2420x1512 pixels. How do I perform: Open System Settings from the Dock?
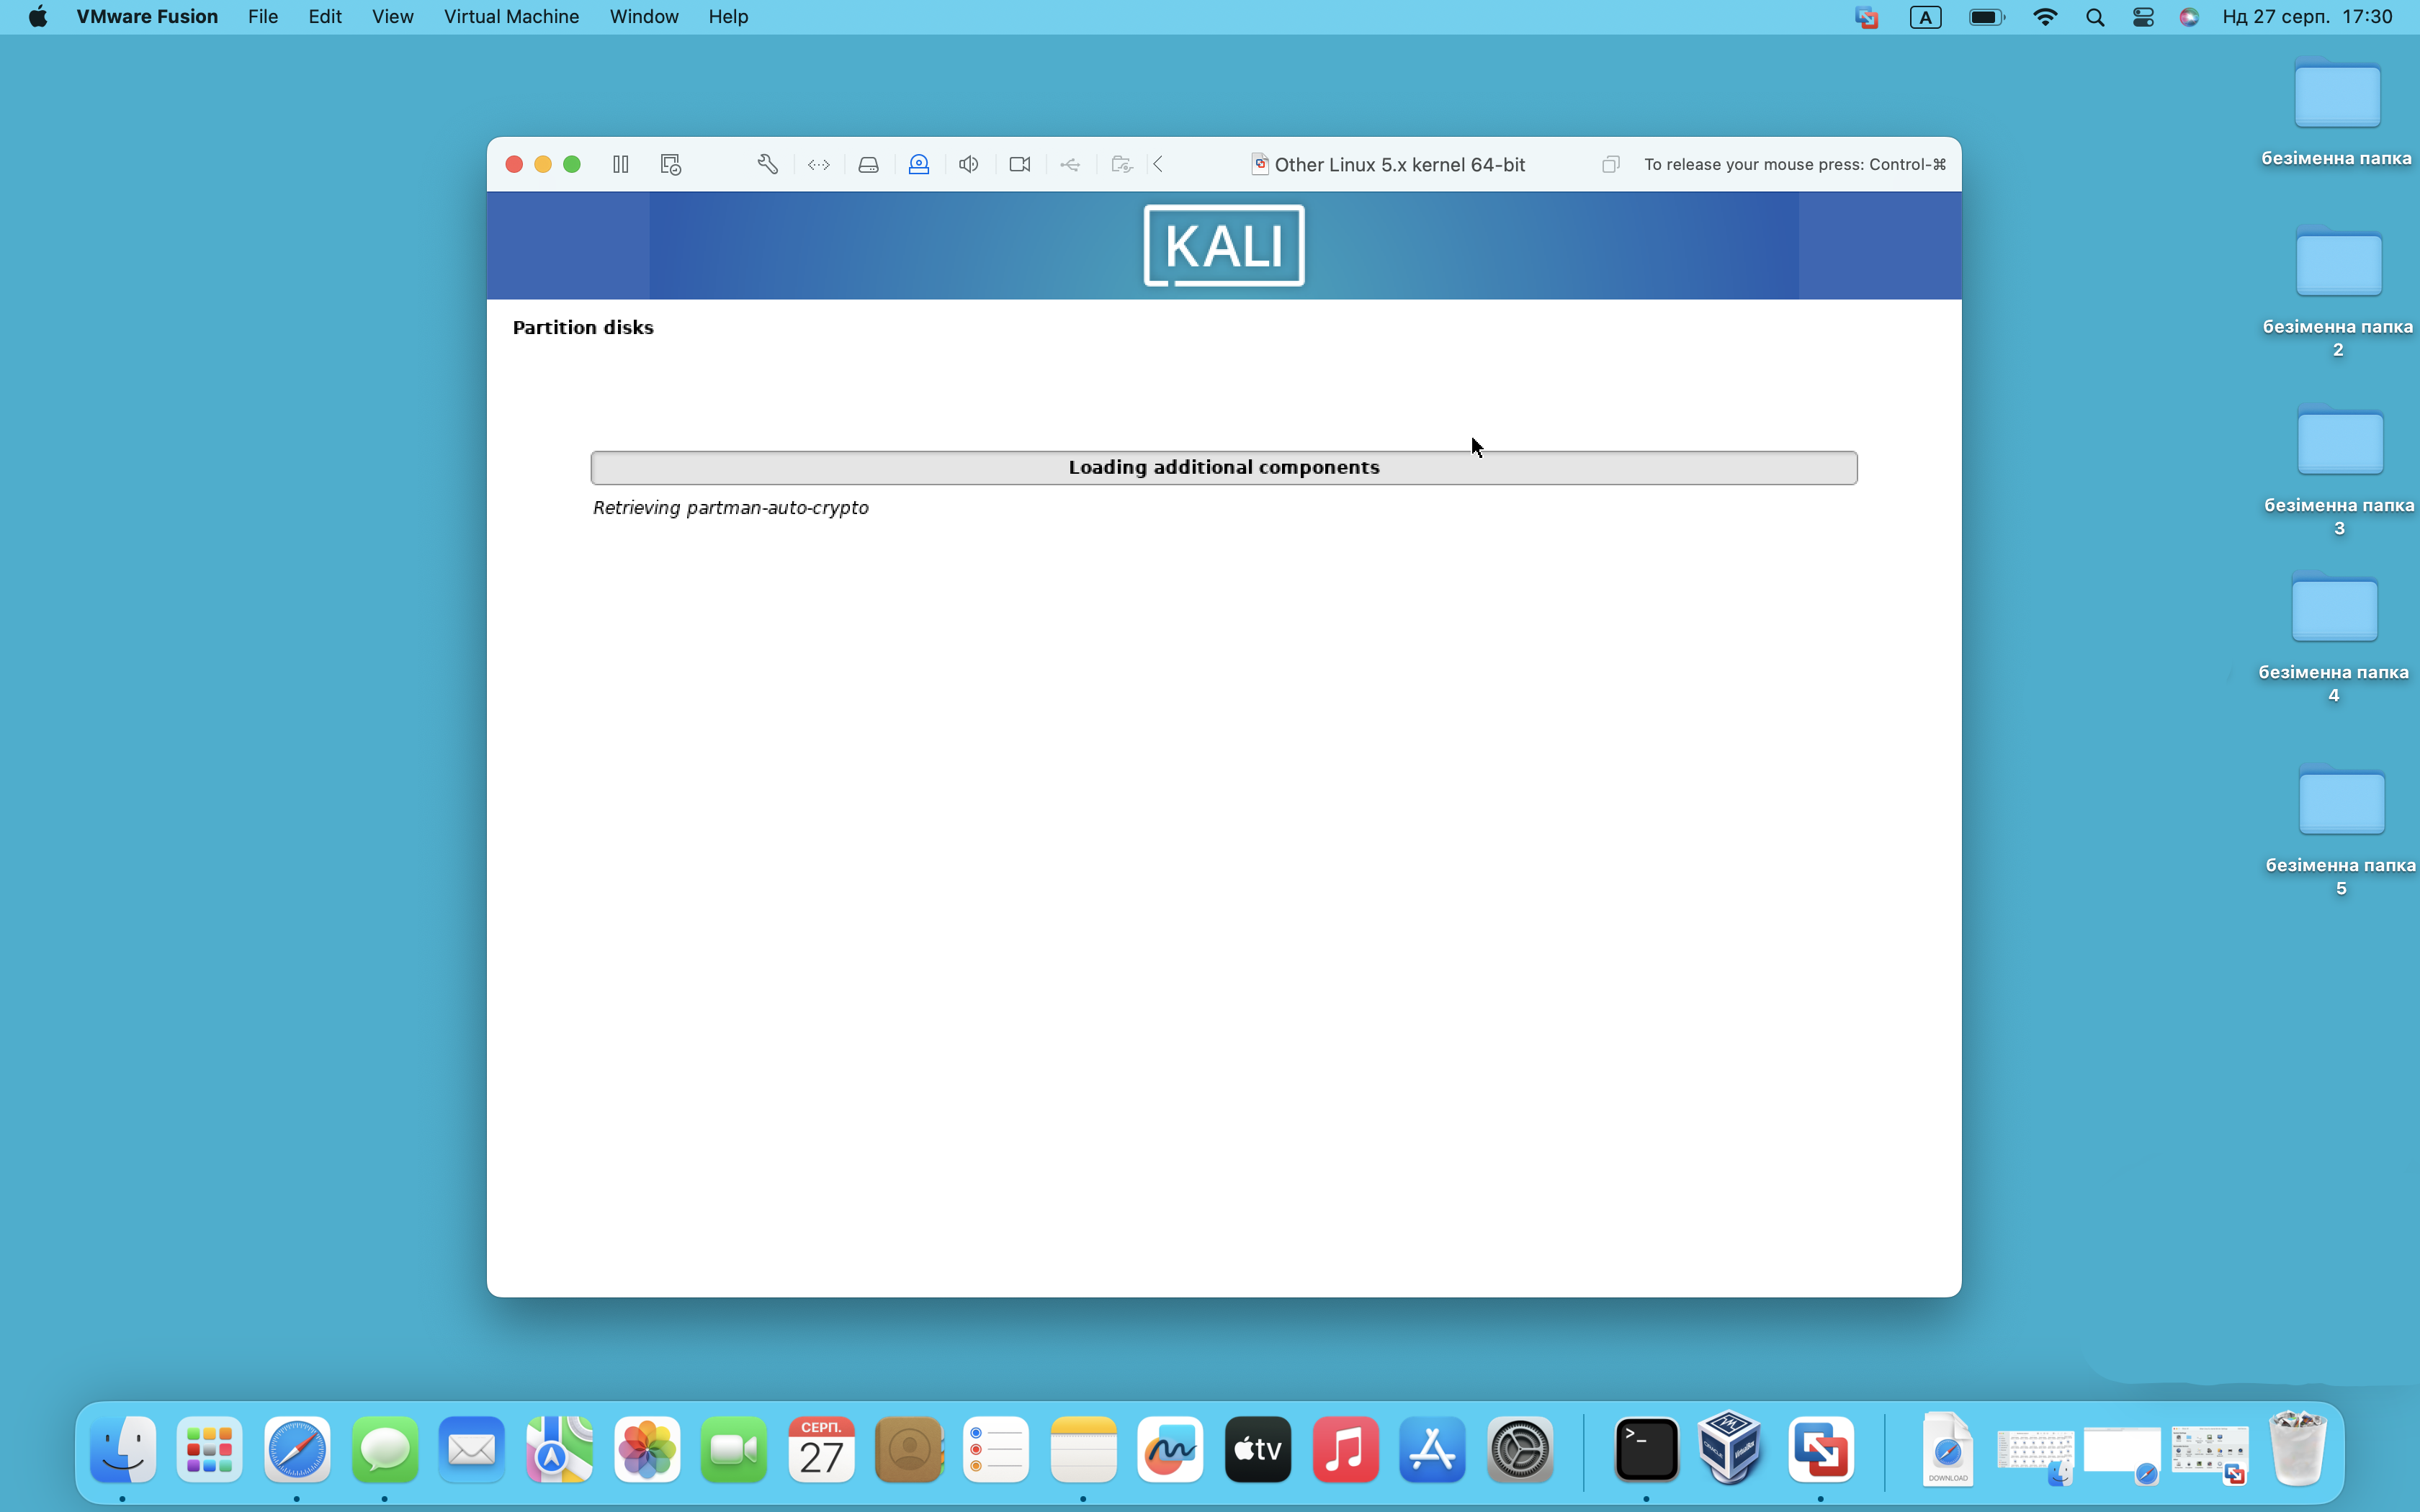[1520, 1449]
